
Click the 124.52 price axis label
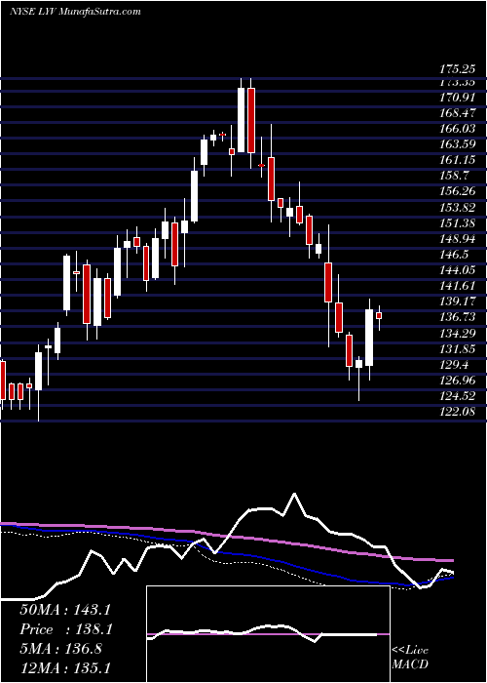[457, 396]
